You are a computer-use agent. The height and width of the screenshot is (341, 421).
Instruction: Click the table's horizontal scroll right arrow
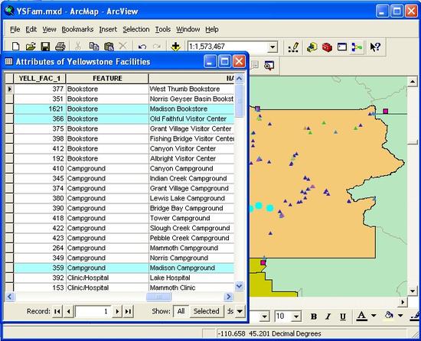[229, 297]
